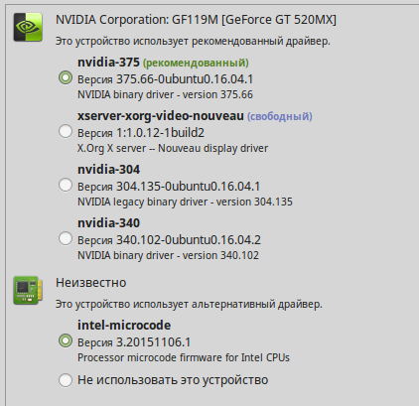Click the bold nvidia-304 driver name
The image size is (419, 406).
click(108, 170)
